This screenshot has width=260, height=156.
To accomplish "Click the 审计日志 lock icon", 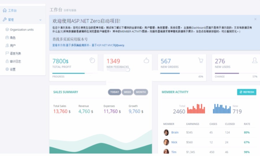I will pyautogui.click(x=7, y=61).
